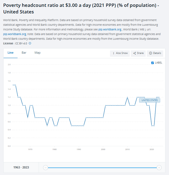Click the 2010 peak data point

(x=127, y=97)
